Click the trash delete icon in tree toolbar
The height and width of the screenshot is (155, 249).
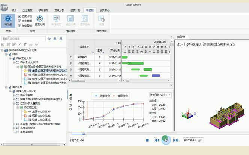click(25, 44)
